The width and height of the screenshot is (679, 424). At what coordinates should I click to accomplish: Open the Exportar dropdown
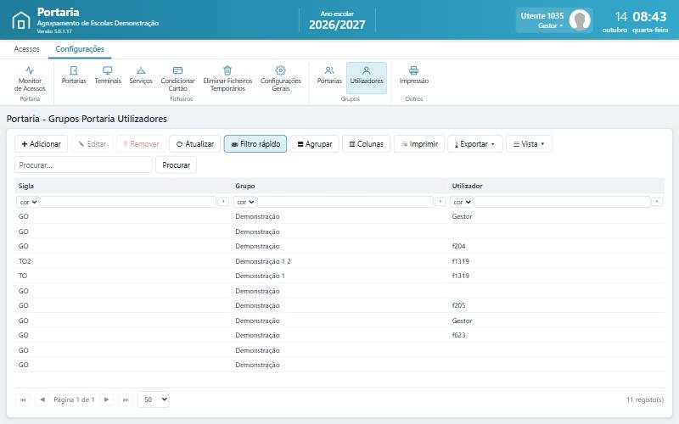point(475,143)
